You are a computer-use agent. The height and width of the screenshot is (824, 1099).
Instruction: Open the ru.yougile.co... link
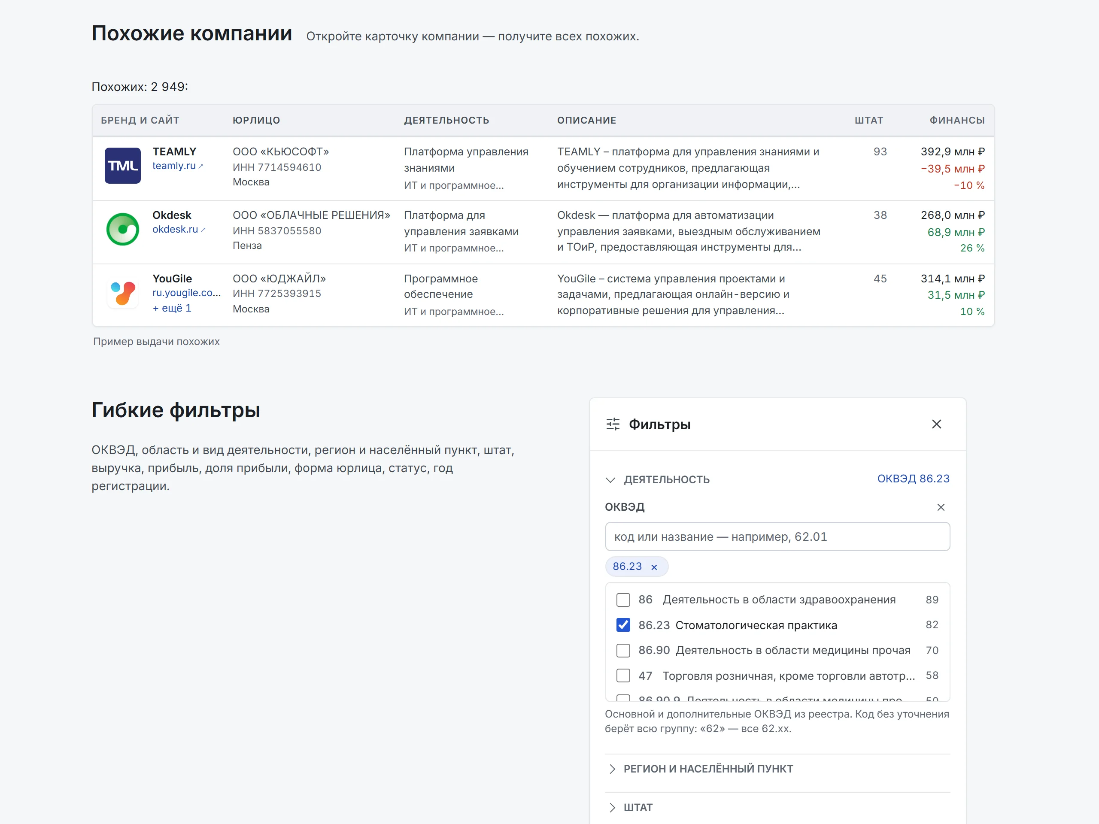[186, 293]
